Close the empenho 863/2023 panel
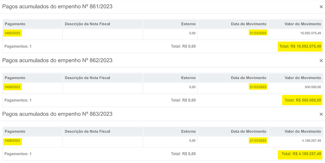The image size is (325, 163). (321, 114)
